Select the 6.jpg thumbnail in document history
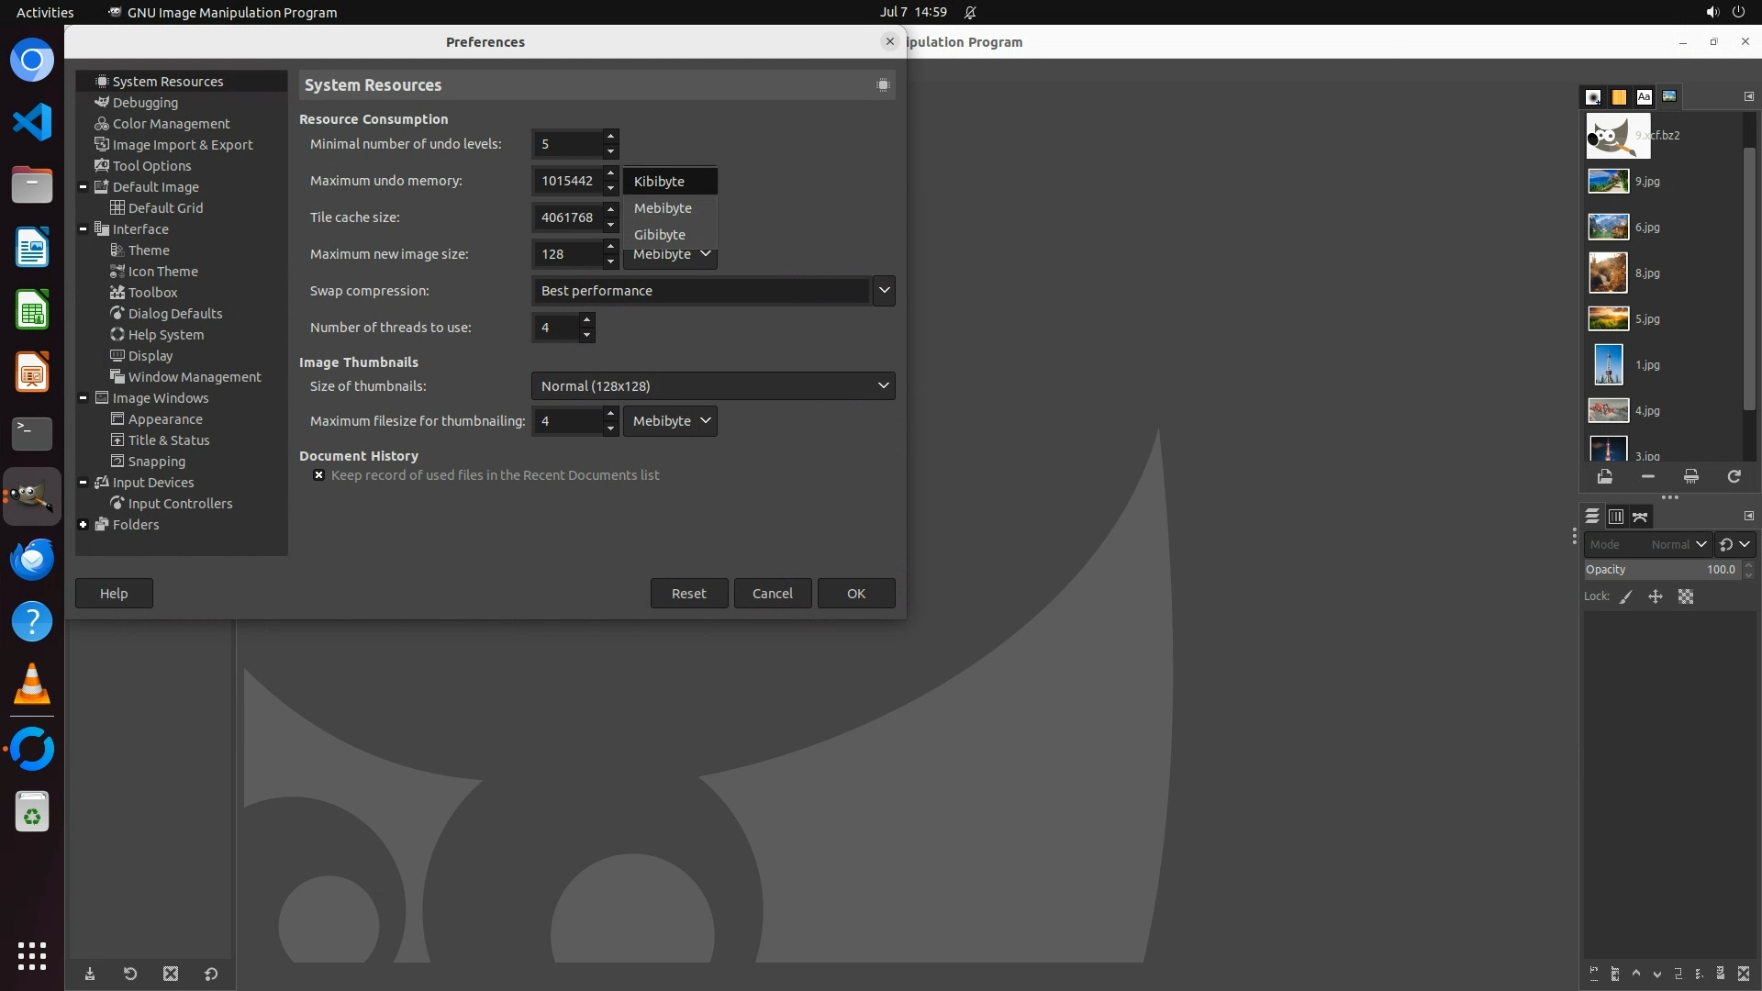The width and height of the screenshot is (1762, 991). point(1609,227)
